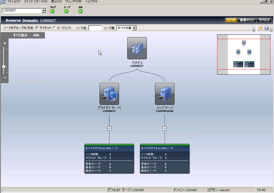Refresh the infrastructure view with yellow arrows
The height and width of the screenshot is (193, 274).
(x=261, y=28)
